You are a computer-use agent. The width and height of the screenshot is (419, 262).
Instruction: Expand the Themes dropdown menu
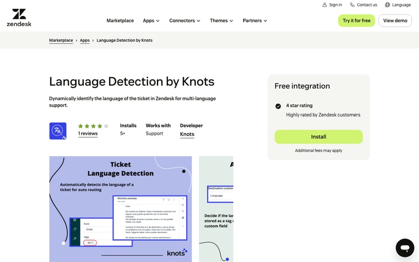pyautogui.click(x=221, y=20)
